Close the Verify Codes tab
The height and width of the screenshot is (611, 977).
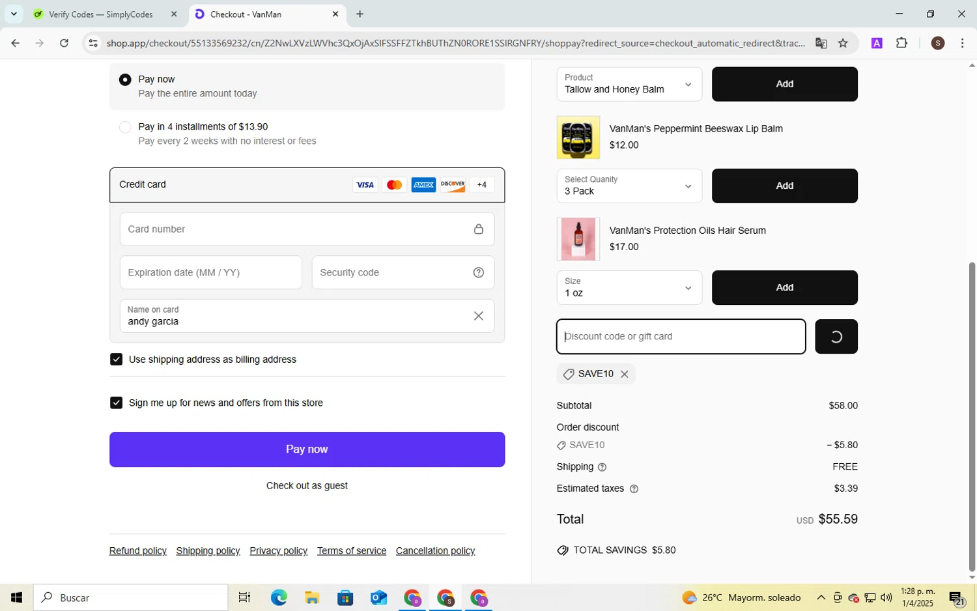(x=174, y=14)
